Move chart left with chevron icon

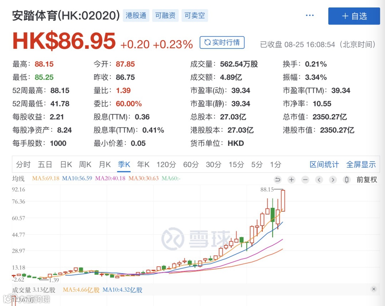319,180
